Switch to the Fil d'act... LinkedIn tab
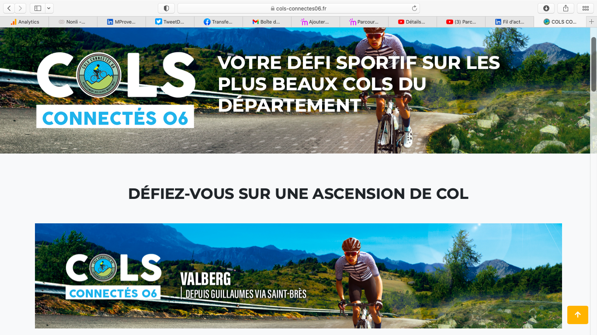This screenshot has height=335, width=597. click(510, 22)
